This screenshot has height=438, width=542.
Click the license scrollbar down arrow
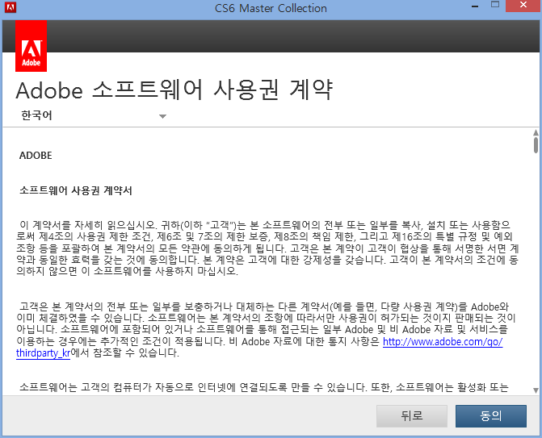[536, 390]
